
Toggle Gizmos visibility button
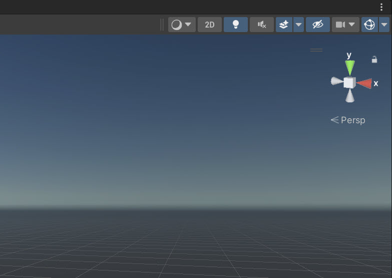369,25
